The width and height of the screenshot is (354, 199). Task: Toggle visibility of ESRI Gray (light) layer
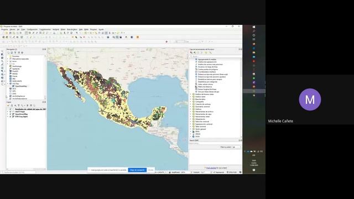coord(11,117)
